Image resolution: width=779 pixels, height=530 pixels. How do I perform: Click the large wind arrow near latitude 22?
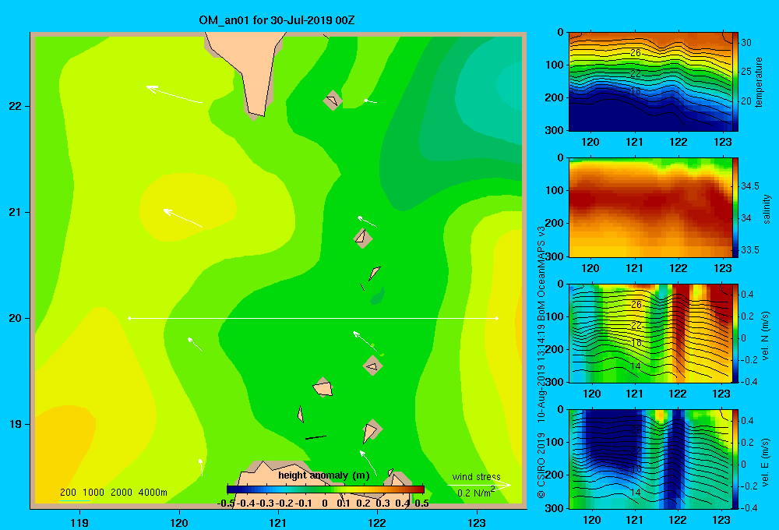[174, 94]
